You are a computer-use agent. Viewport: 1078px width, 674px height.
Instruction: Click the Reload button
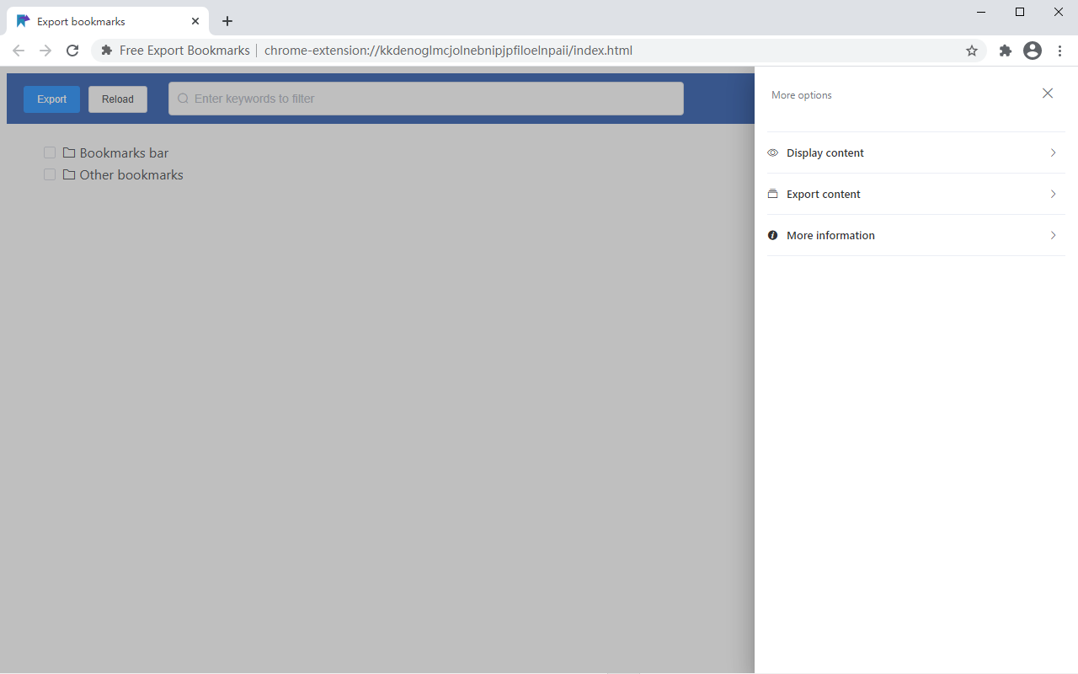click(118, 99)
